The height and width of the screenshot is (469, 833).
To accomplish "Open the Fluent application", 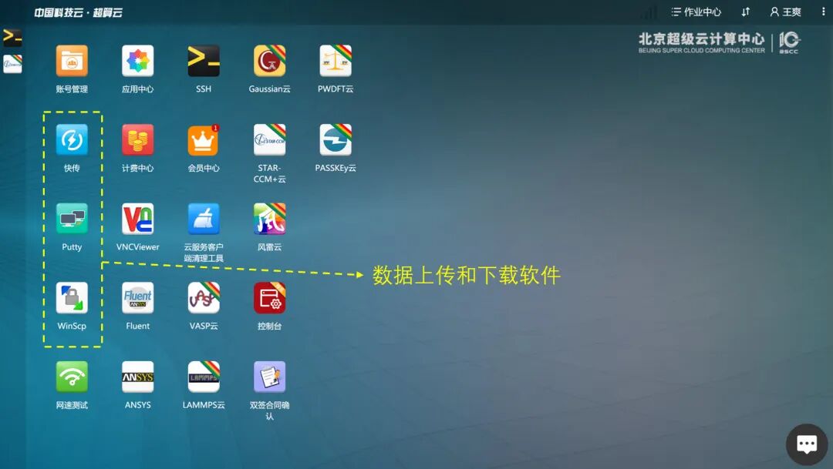I will tap(137, 297).
